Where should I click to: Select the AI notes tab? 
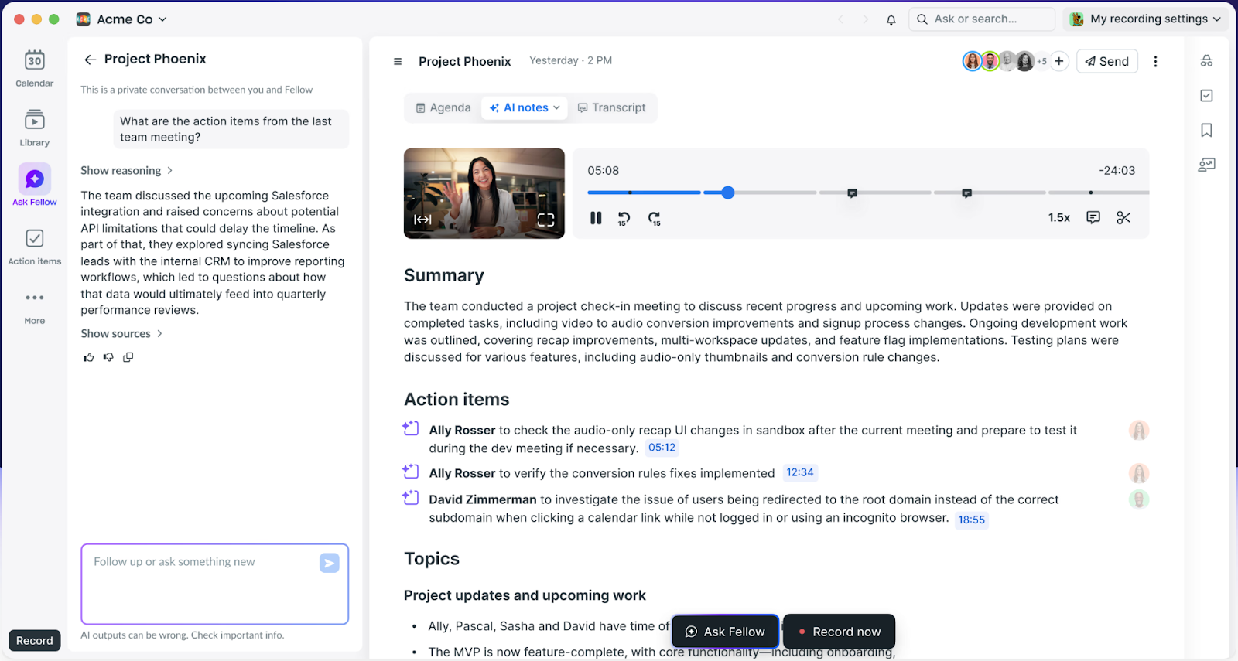525,108
